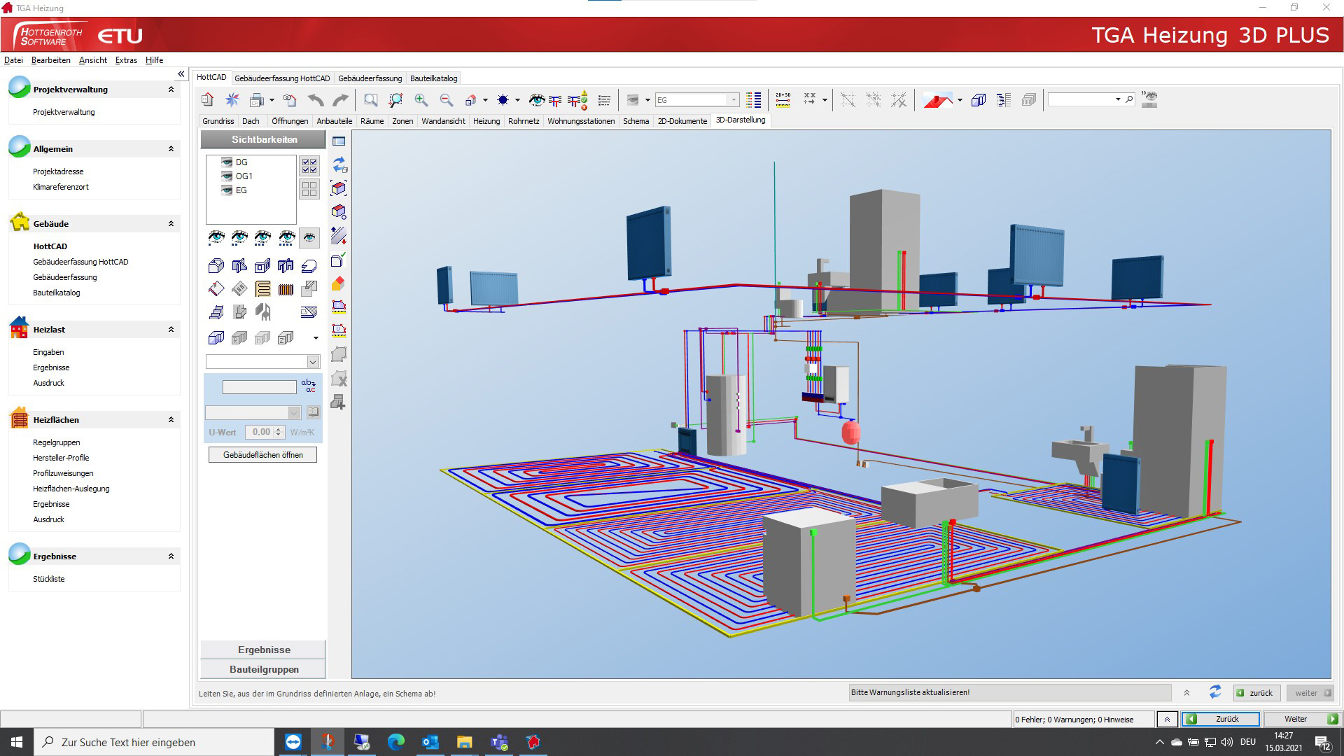Click the print icon in toolbar
Viewport: 1344px width, 756px height.
coord(257,100)
